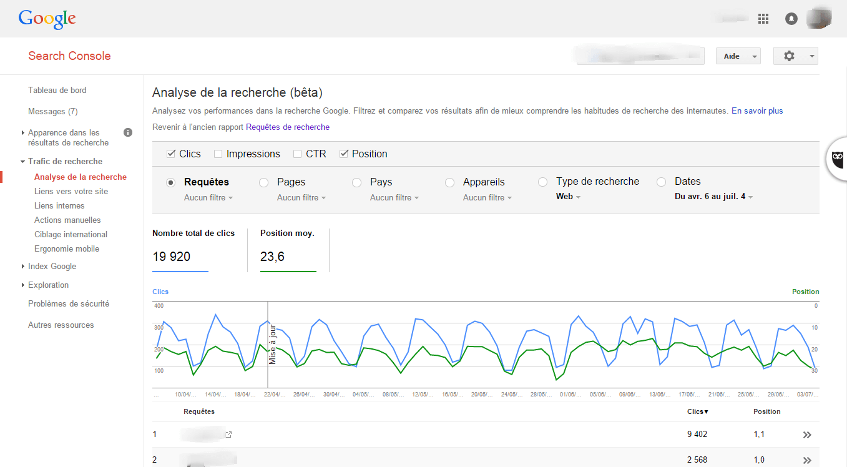Expand details arrows for first query row

tap(807, 435)
